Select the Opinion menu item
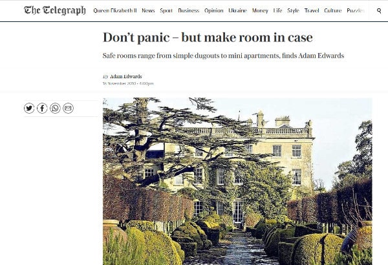 tap(214, 10)
